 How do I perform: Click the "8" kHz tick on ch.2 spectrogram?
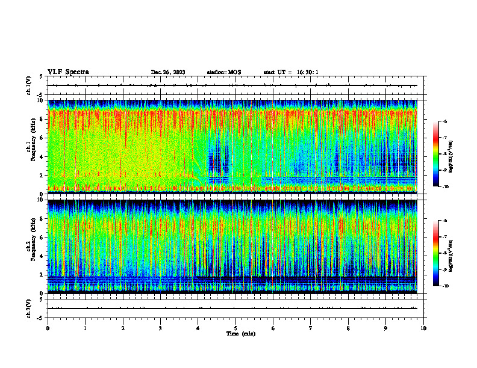pyautogui.click(x=41, y=219)
